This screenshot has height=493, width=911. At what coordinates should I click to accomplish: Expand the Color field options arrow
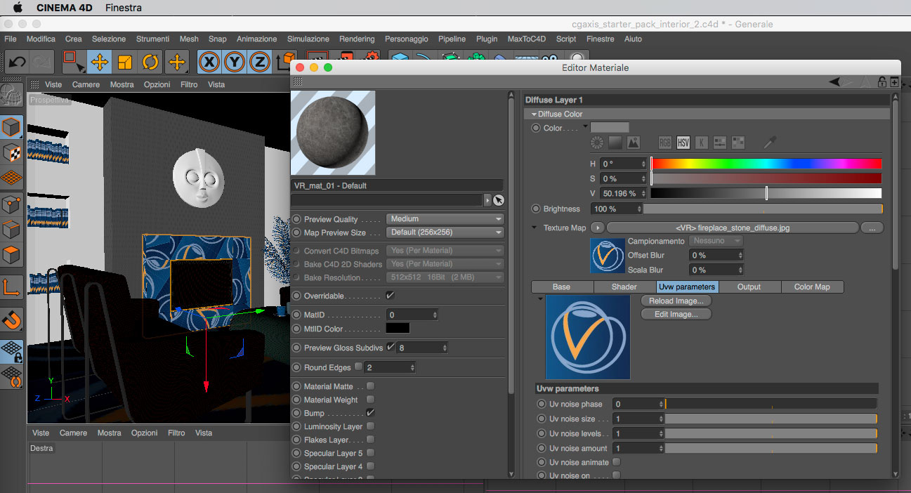tap(585, 126)
